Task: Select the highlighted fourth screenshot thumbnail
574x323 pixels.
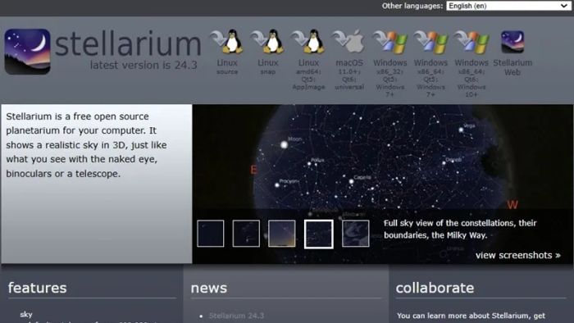Action: [319, 234]
